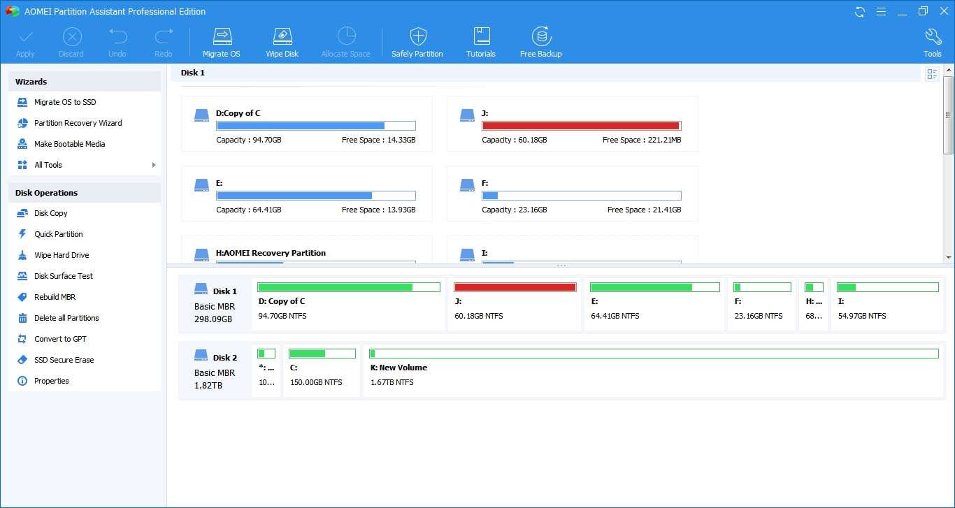Toggle the partition list view icon
Image resolution: width=955 pixels, height=508 pixels.
click(931, 74)
